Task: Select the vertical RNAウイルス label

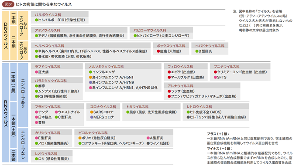Action: click(6, 113)
